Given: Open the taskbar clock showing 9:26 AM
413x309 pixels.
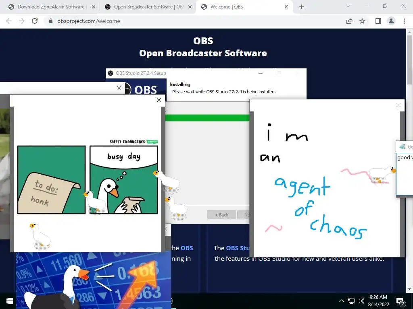Looking at the screenshot, I should (x=378, y=301).
